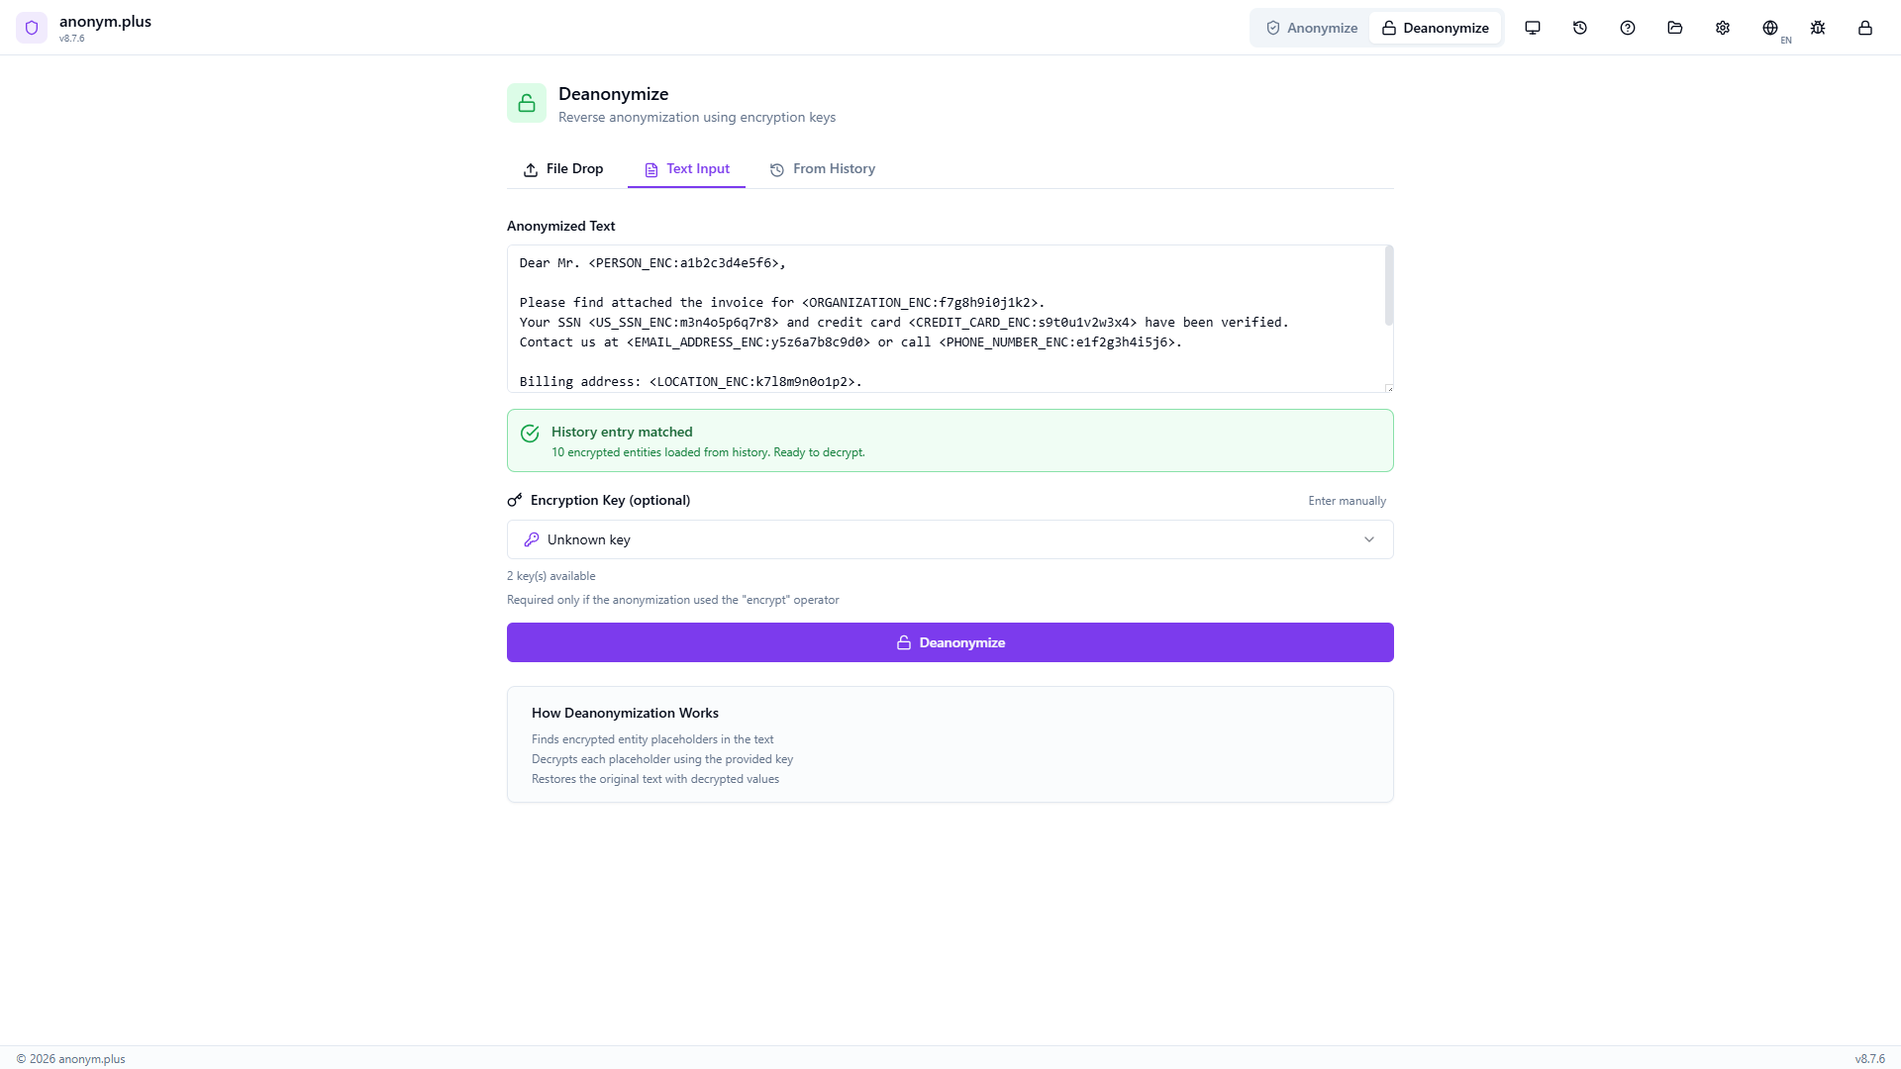Viewport: 1901px width, 1069px height.
Task: Open the File Drop tab
Action: [562, 168]
